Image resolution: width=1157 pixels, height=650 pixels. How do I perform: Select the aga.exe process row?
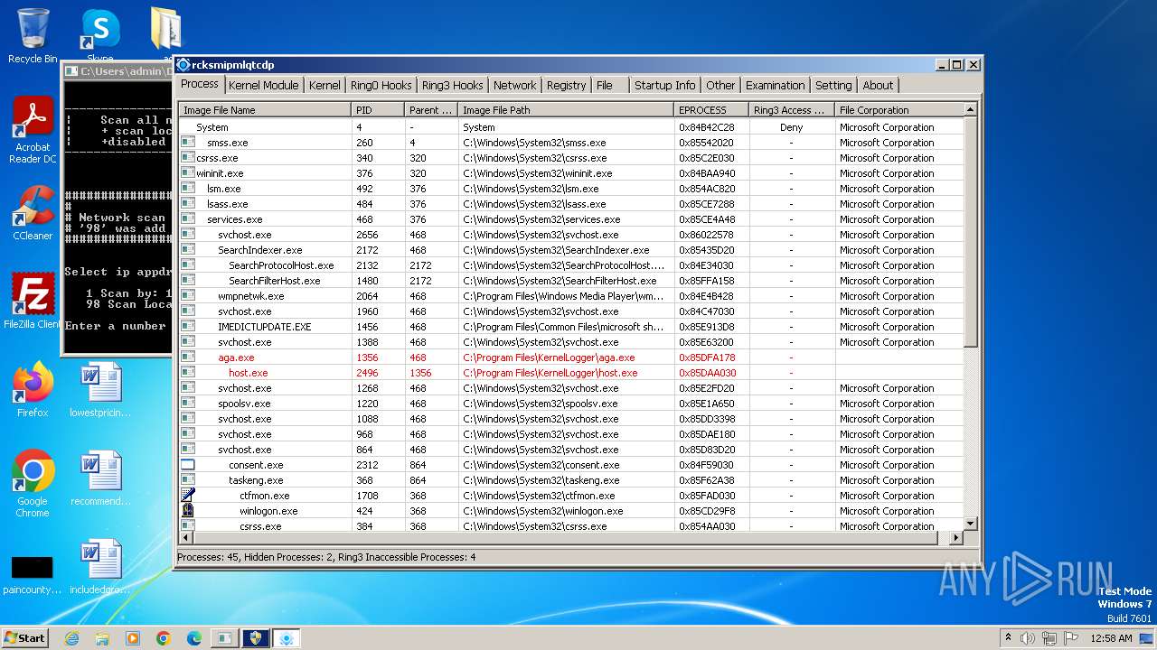pos(570,357)
